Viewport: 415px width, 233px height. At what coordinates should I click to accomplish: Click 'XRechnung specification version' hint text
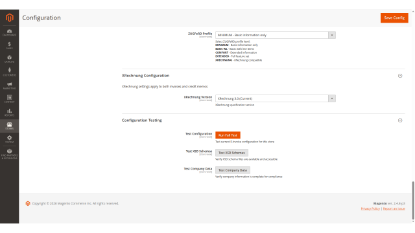tap(235, 105)
